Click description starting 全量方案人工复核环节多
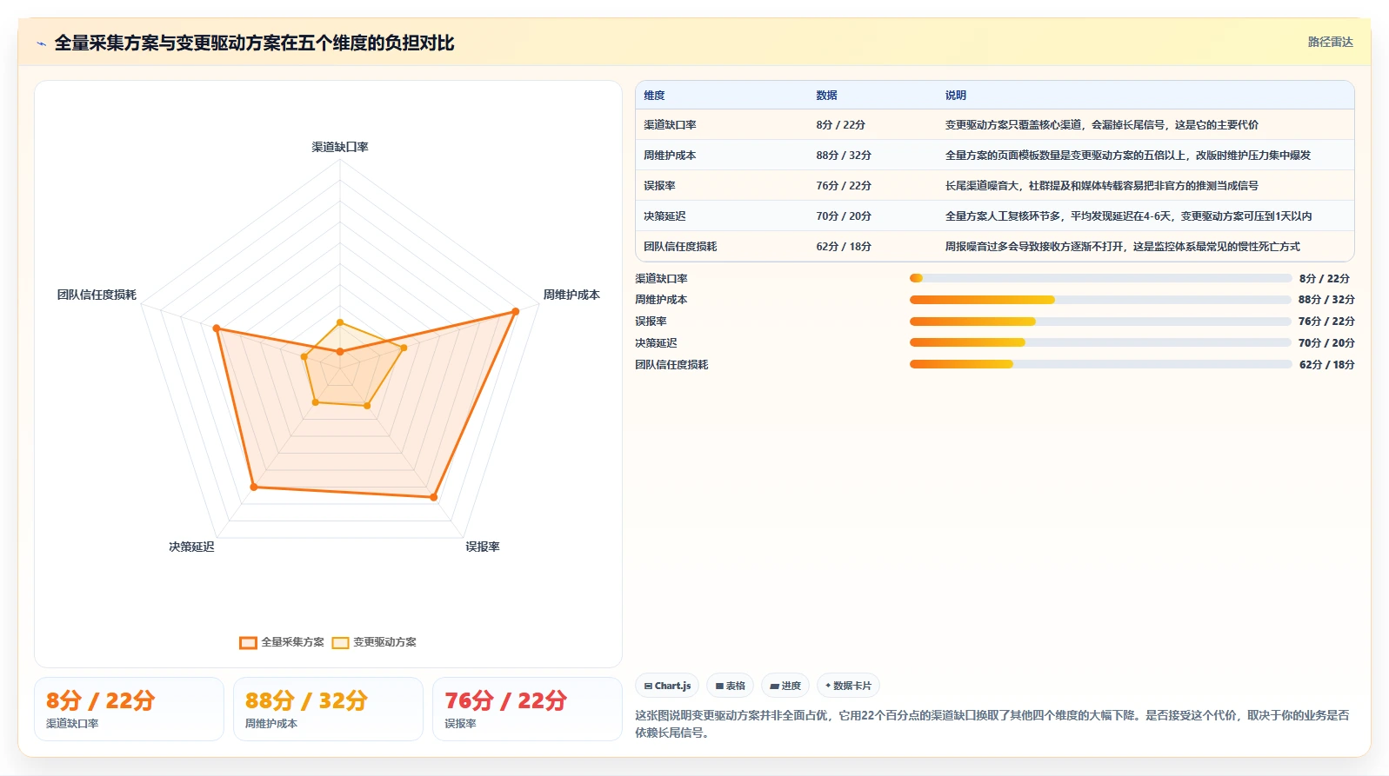This screenshot has width=1389, height=776. click(1129, 216)
